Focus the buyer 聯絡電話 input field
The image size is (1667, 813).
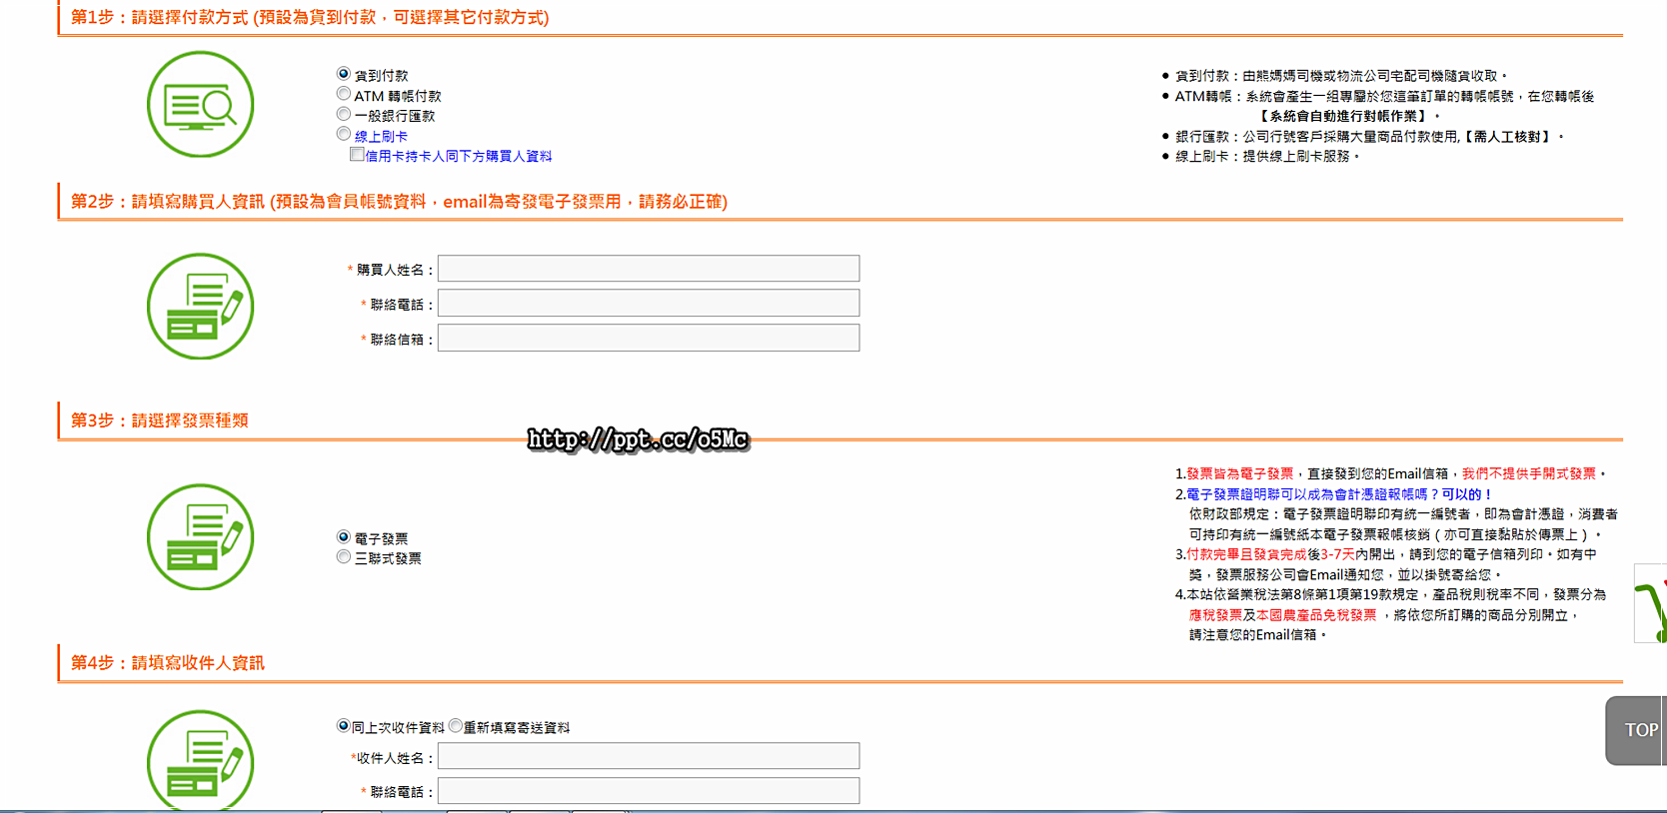(x=649, y=304)
